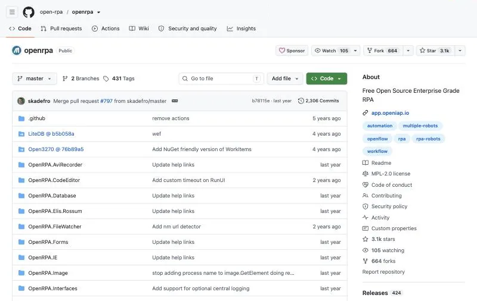The image size is (477, 301).
Task: Click the OpenRPA.Database folder icon
Action: 21,196
